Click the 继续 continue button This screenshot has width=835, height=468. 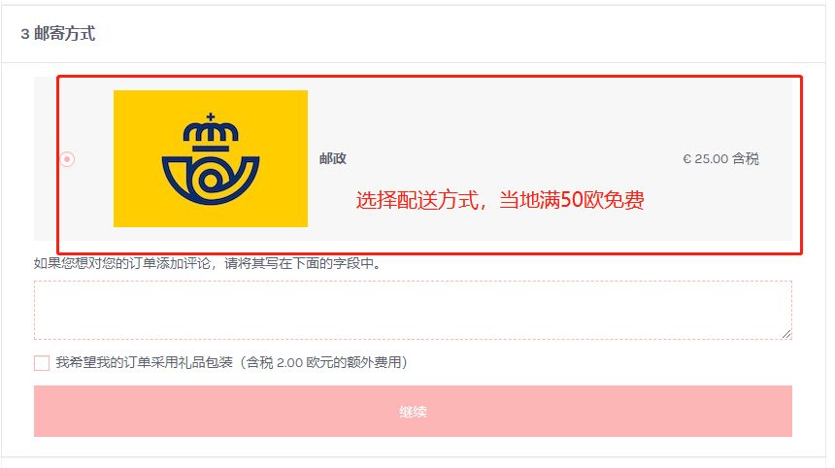click(x=413, y=411)
